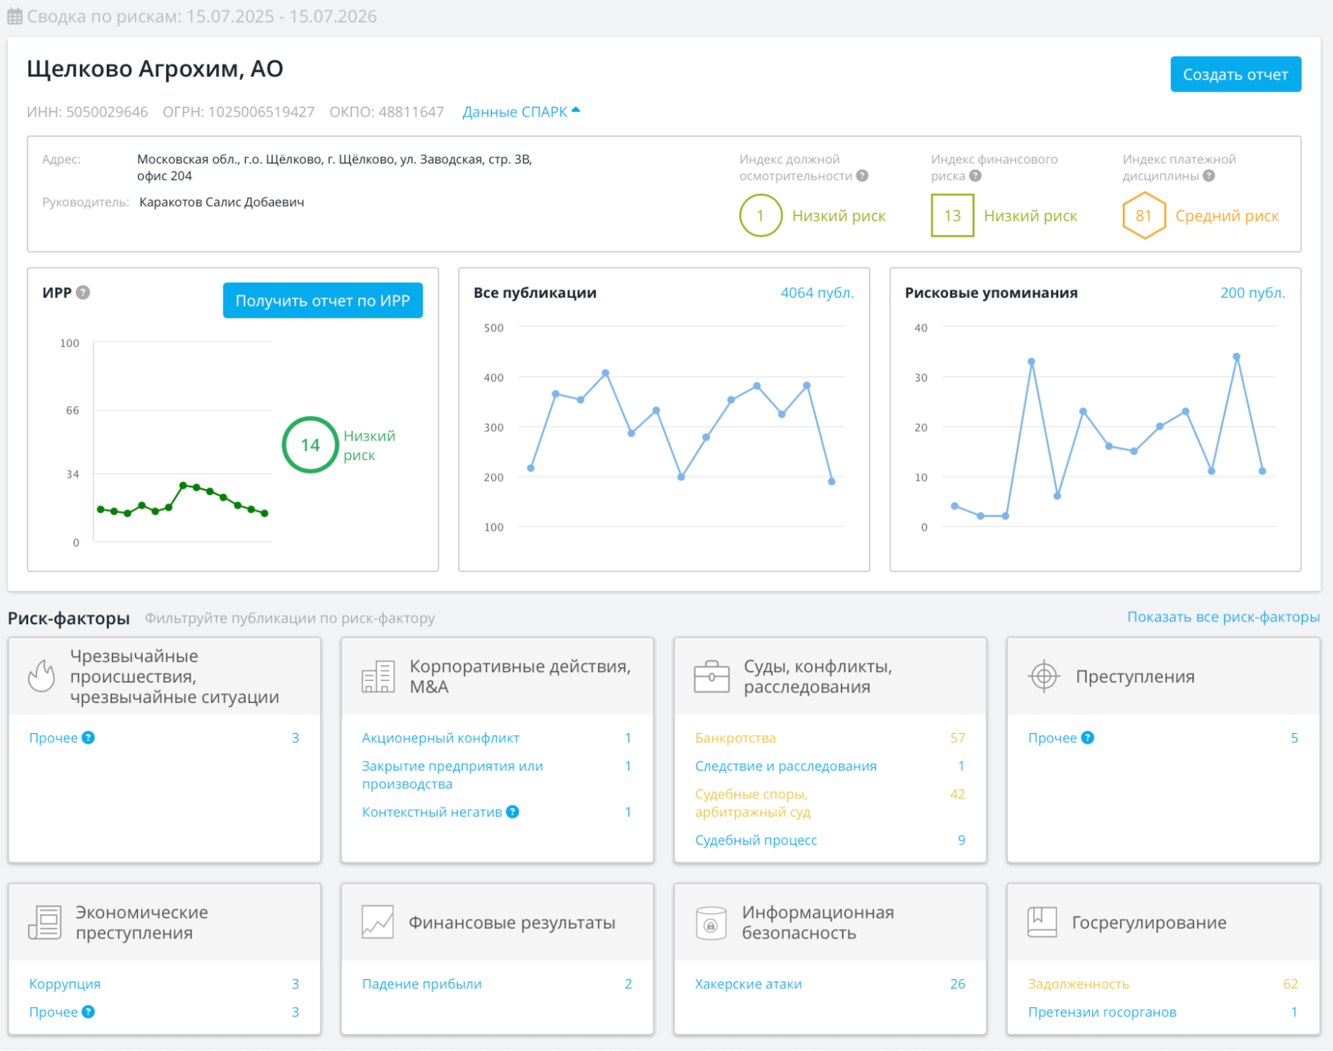1333x1051 pixels.
Task: Click the question mark next to ИРР
Action: (83, 293)
